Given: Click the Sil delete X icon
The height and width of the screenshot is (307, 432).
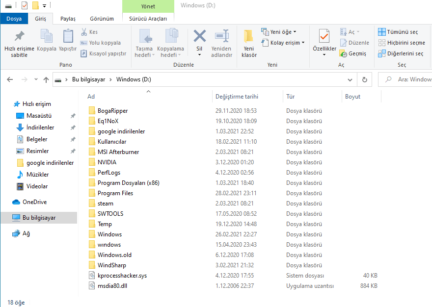Looking at the screenshot, I should [199, 36].
